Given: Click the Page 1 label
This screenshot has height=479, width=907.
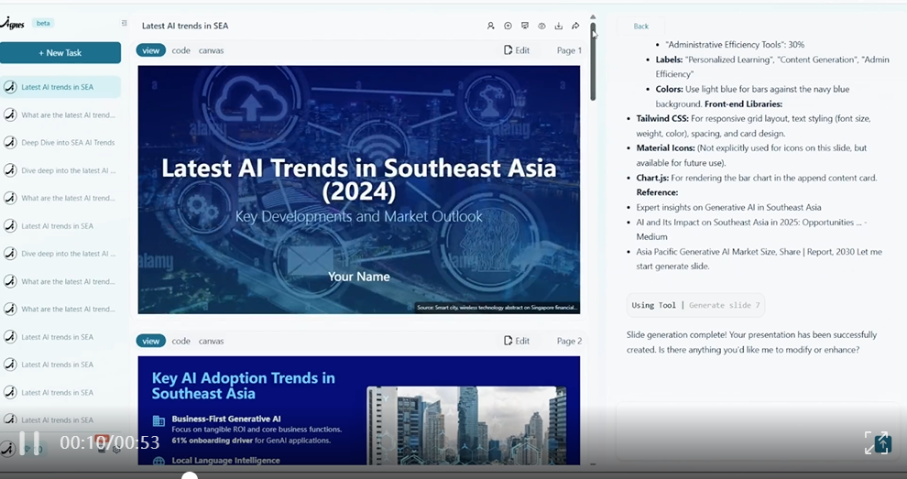Looking at the screenshot, I should 569,50.
